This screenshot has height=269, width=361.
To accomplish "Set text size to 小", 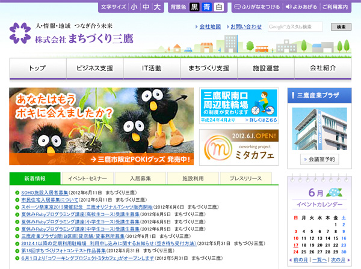I will 132,7.
